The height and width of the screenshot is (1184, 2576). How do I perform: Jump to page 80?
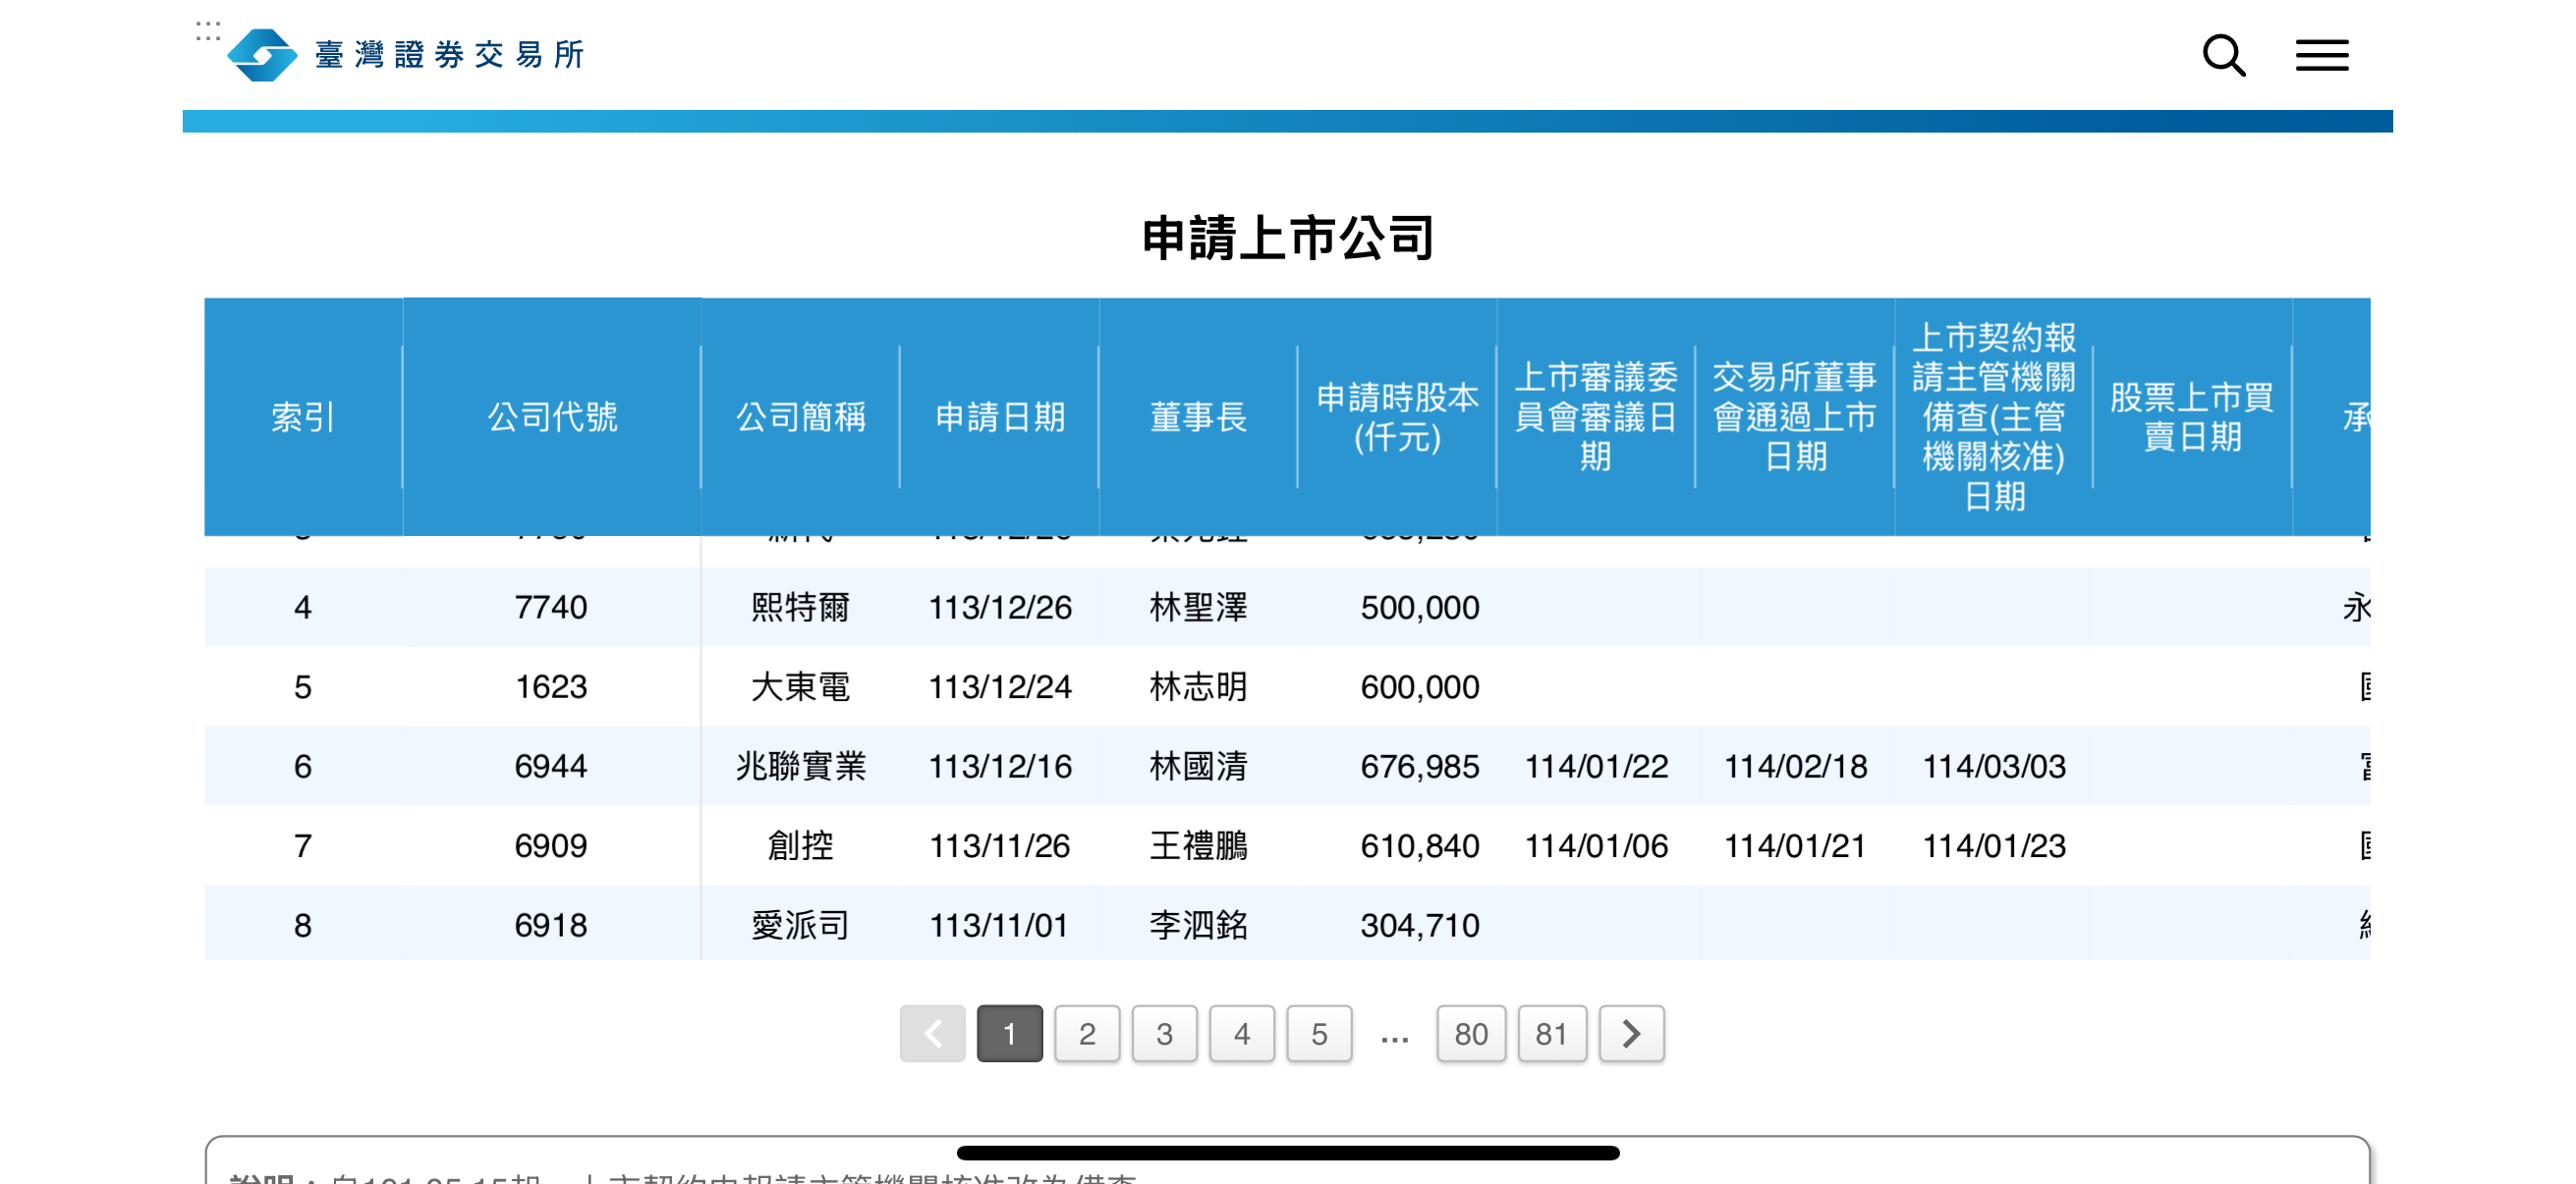1470,1033
